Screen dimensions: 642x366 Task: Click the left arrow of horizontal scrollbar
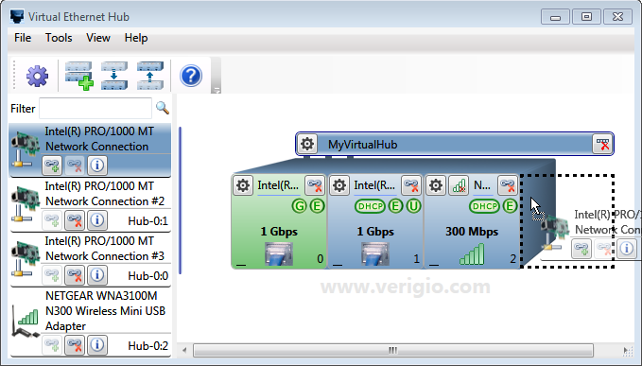pos(184,351)
